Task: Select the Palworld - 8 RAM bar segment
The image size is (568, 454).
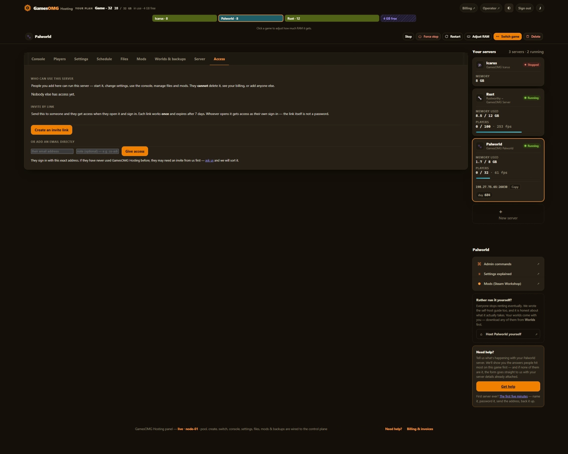Action: pyautogui.click(x=251, y=18)
